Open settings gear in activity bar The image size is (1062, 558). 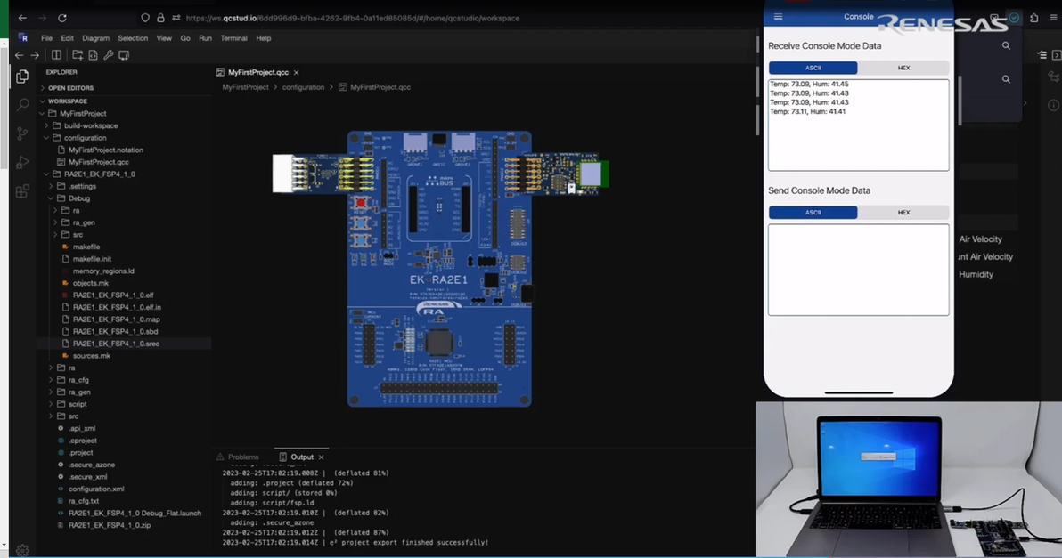coord(22,550)
